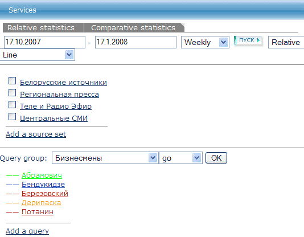304x237 pixels.
Task: Open the Services header menu
Action: (x=22, y=10)
